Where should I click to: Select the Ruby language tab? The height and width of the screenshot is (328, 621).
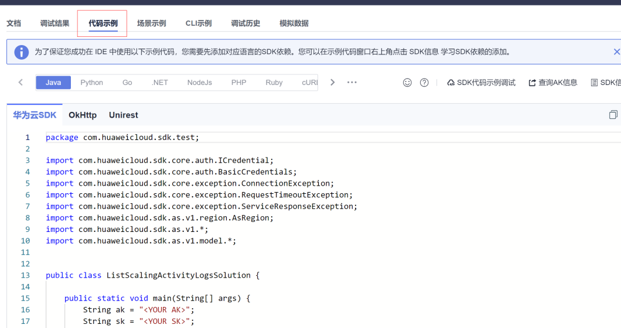(274, 83)
